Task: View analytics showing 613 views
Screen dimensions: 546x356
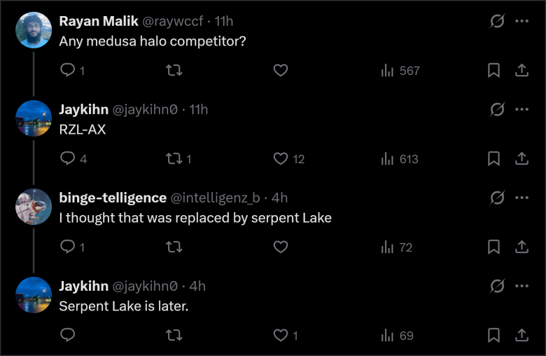Action: pyautogui.click(x=400, y=159)
